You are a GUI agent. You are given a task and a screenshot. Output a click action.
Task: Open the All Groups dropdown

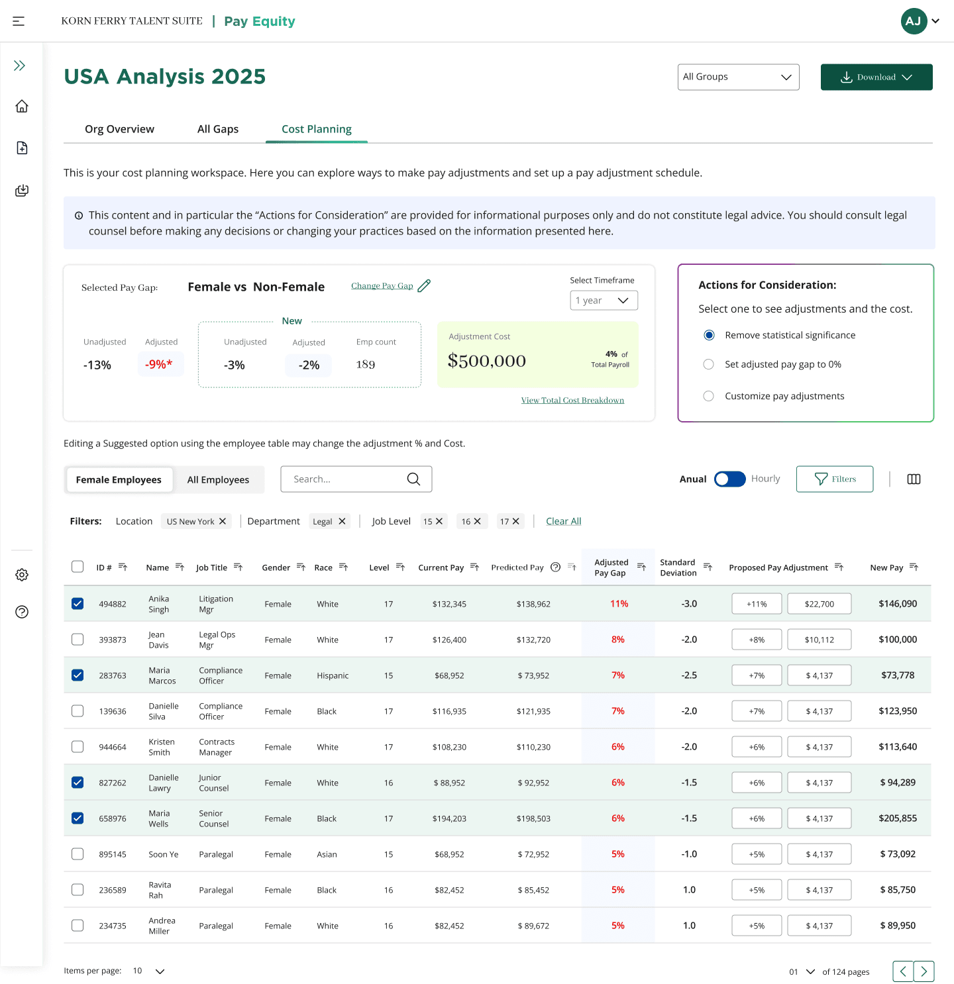coord(738,77)
